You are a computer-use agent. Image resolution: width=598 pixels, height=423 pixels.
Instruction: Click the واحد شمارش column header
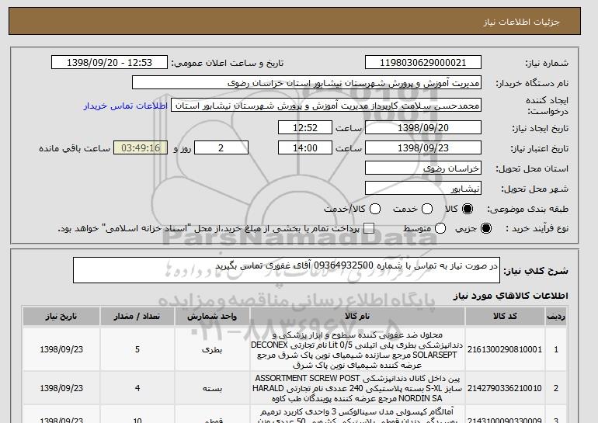pyautogui.click(x=212, y=317)
